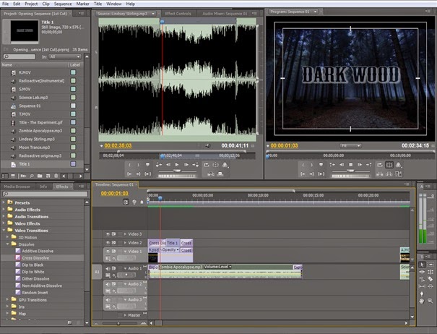This screenshot has height=334, width=437.
Task: Play the Source monitor clip
Action: point(177,165)
